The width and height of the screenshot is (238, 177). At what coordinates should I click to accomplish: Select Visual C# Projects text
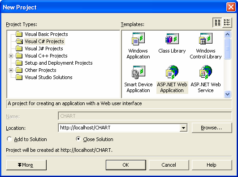pos(44,41)
